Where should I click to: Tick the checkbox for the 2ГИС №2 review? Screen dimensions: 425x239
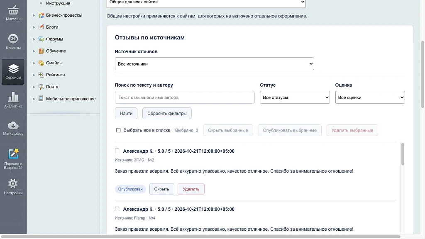click(117, 151)
